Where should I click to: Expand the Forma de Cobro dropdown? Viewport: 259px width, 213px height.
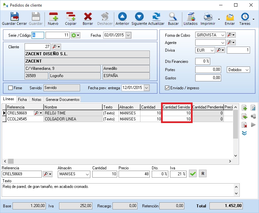(x=222, y=35)
